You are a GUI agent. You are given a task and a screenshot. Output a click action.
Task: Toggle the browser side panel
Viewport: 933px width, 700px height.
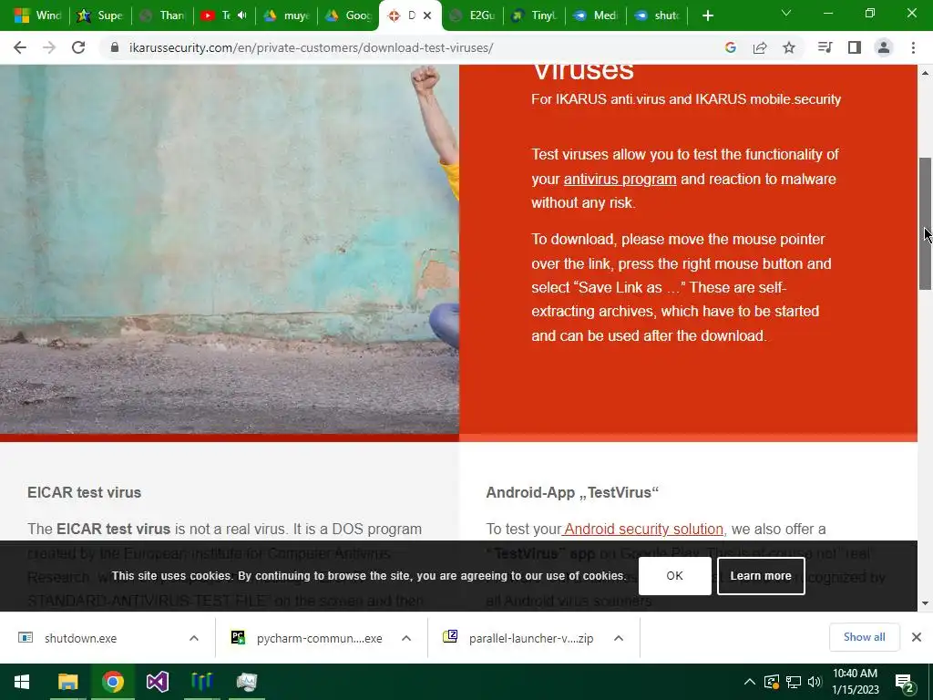point(855,47)
